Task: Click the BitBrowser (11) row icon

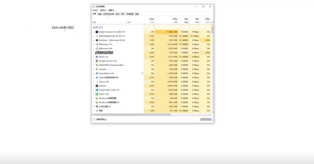Action: point(97,44)
